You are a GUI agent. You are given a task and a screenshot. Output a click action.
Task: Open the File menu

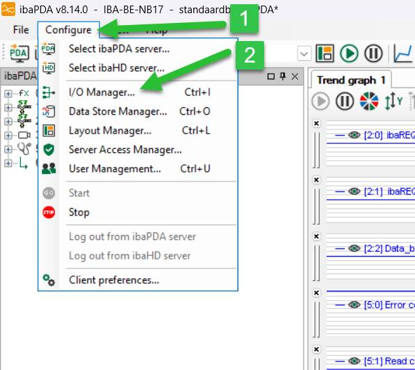(x=21, y=30)
